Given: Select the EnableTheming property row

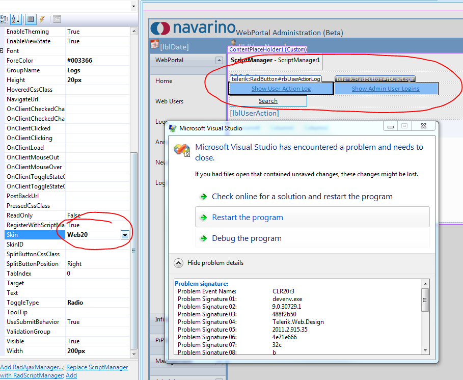Looking at the screenshot, I should tap(67, 32).
